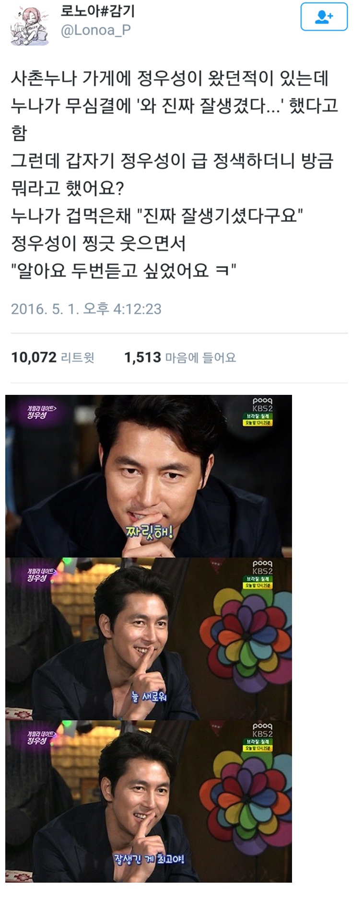Click 게릴라 데이트 title overlay in third image
The height and width of the screenshot is (898, 363).
point(41,737)
